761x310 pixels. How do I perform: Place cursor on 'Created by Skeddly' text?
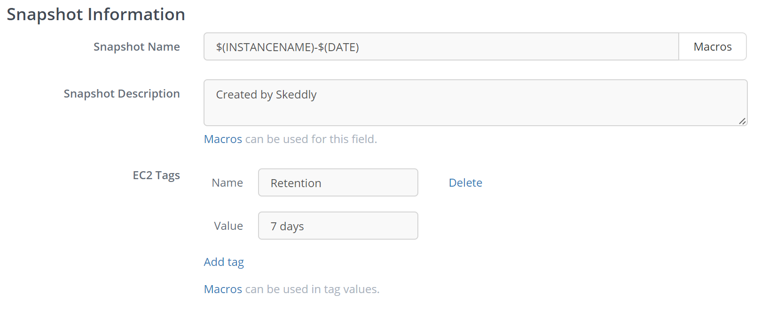click(266, 95)
